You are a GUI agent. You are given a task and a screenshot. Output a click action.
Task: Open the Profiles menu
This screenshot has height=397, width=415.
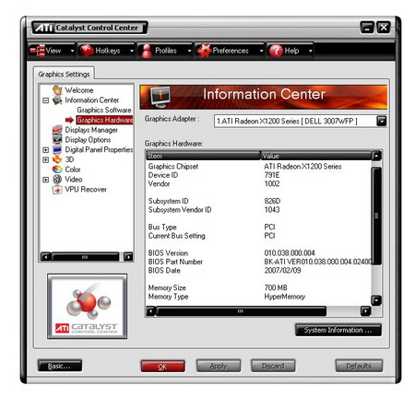(x=165, y=51)
